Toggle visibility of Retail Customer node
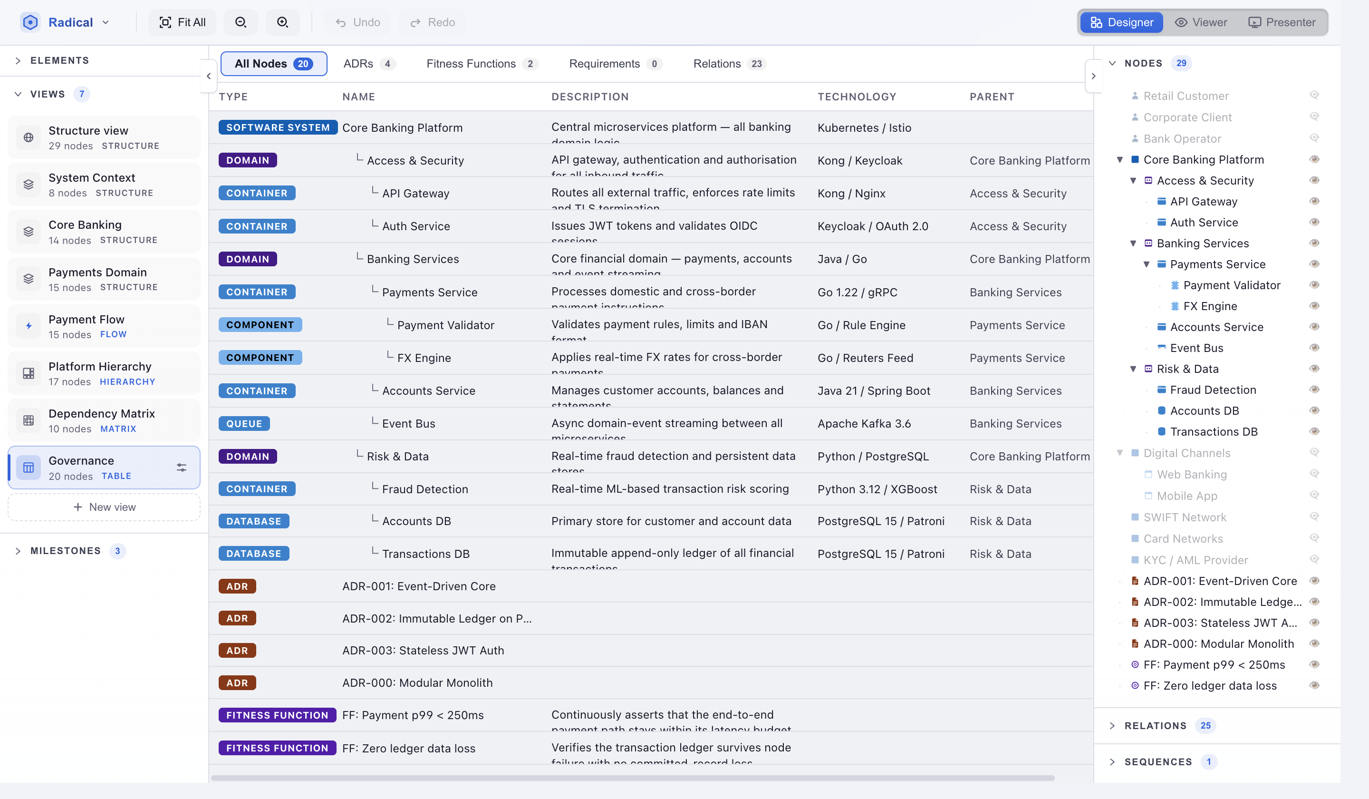 [1314, 95]
